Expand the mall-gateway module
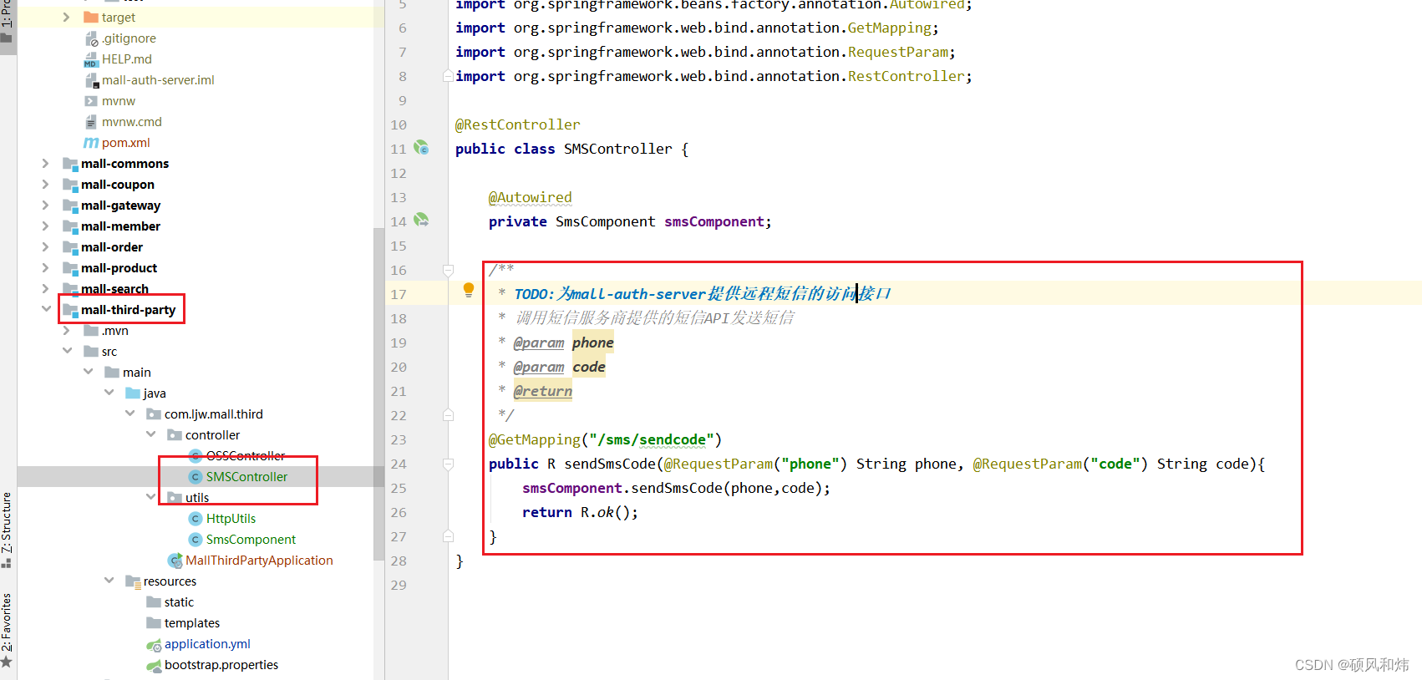 coord(45,205)
